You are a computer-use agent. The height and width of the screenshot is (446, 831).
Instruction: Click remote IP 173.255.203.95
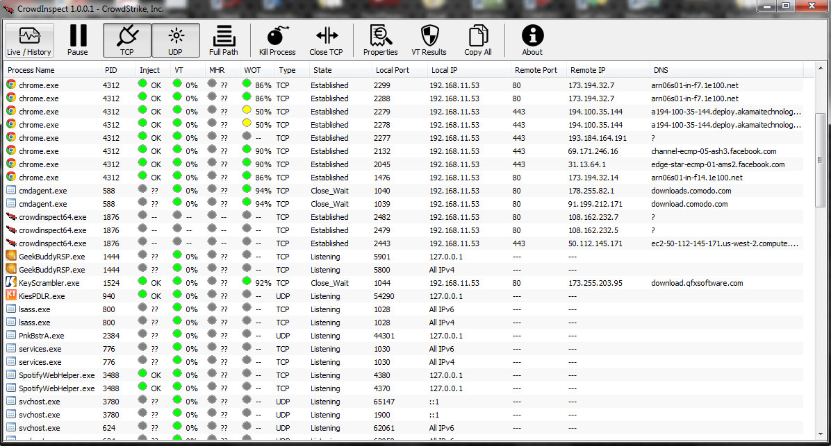(595, 283)
